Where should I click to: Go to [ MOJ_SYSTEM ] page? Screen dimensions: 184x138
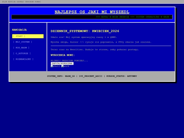click(x=22, y=42)
